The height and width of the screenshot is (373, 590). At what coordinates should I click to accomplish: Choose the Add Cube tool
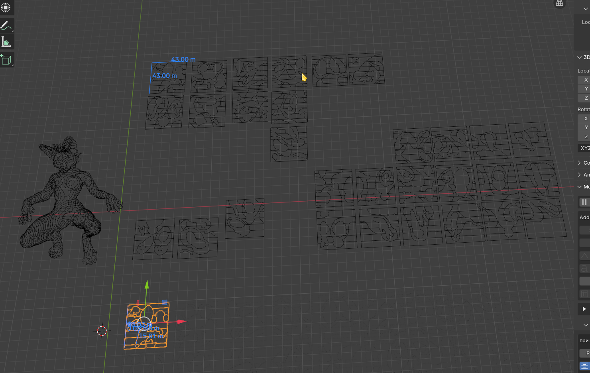coord(6,60)
